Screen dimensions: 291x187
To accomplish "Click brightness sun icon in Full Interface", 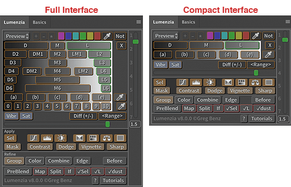I will coord(61,138).
